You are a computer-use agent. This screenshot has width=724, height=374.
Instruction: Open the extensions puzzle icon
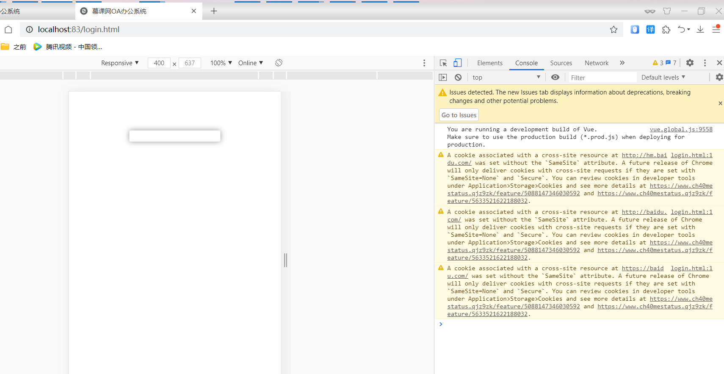(x=666, y=29)
